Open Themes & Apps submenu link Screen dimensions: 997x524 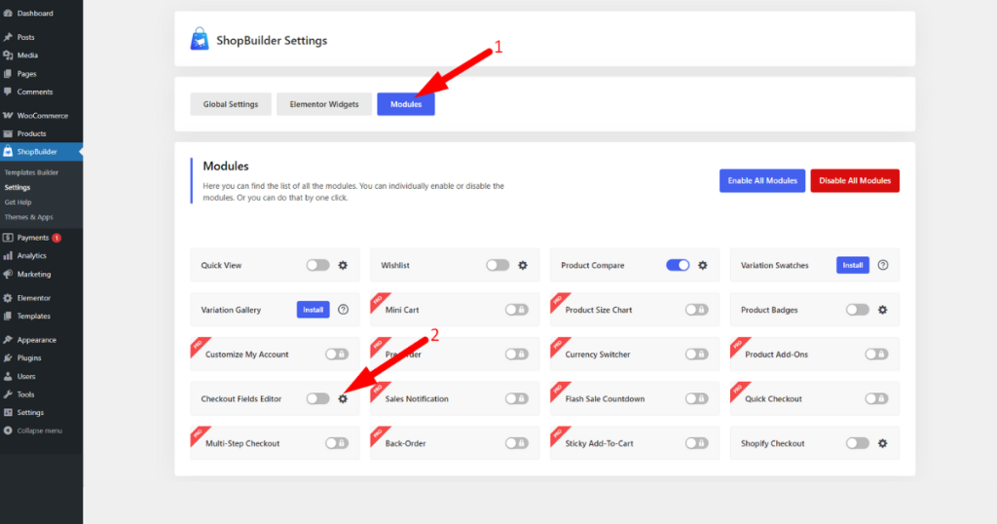[x=28, y=217]
